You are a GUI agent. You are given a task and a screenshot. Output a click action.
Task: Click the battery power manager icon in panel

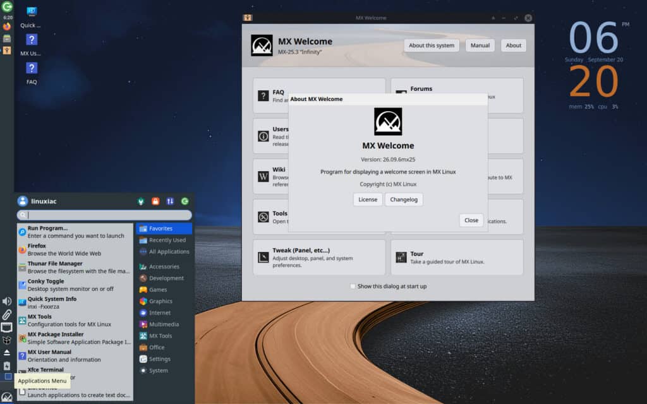click(x=6, y=365)
